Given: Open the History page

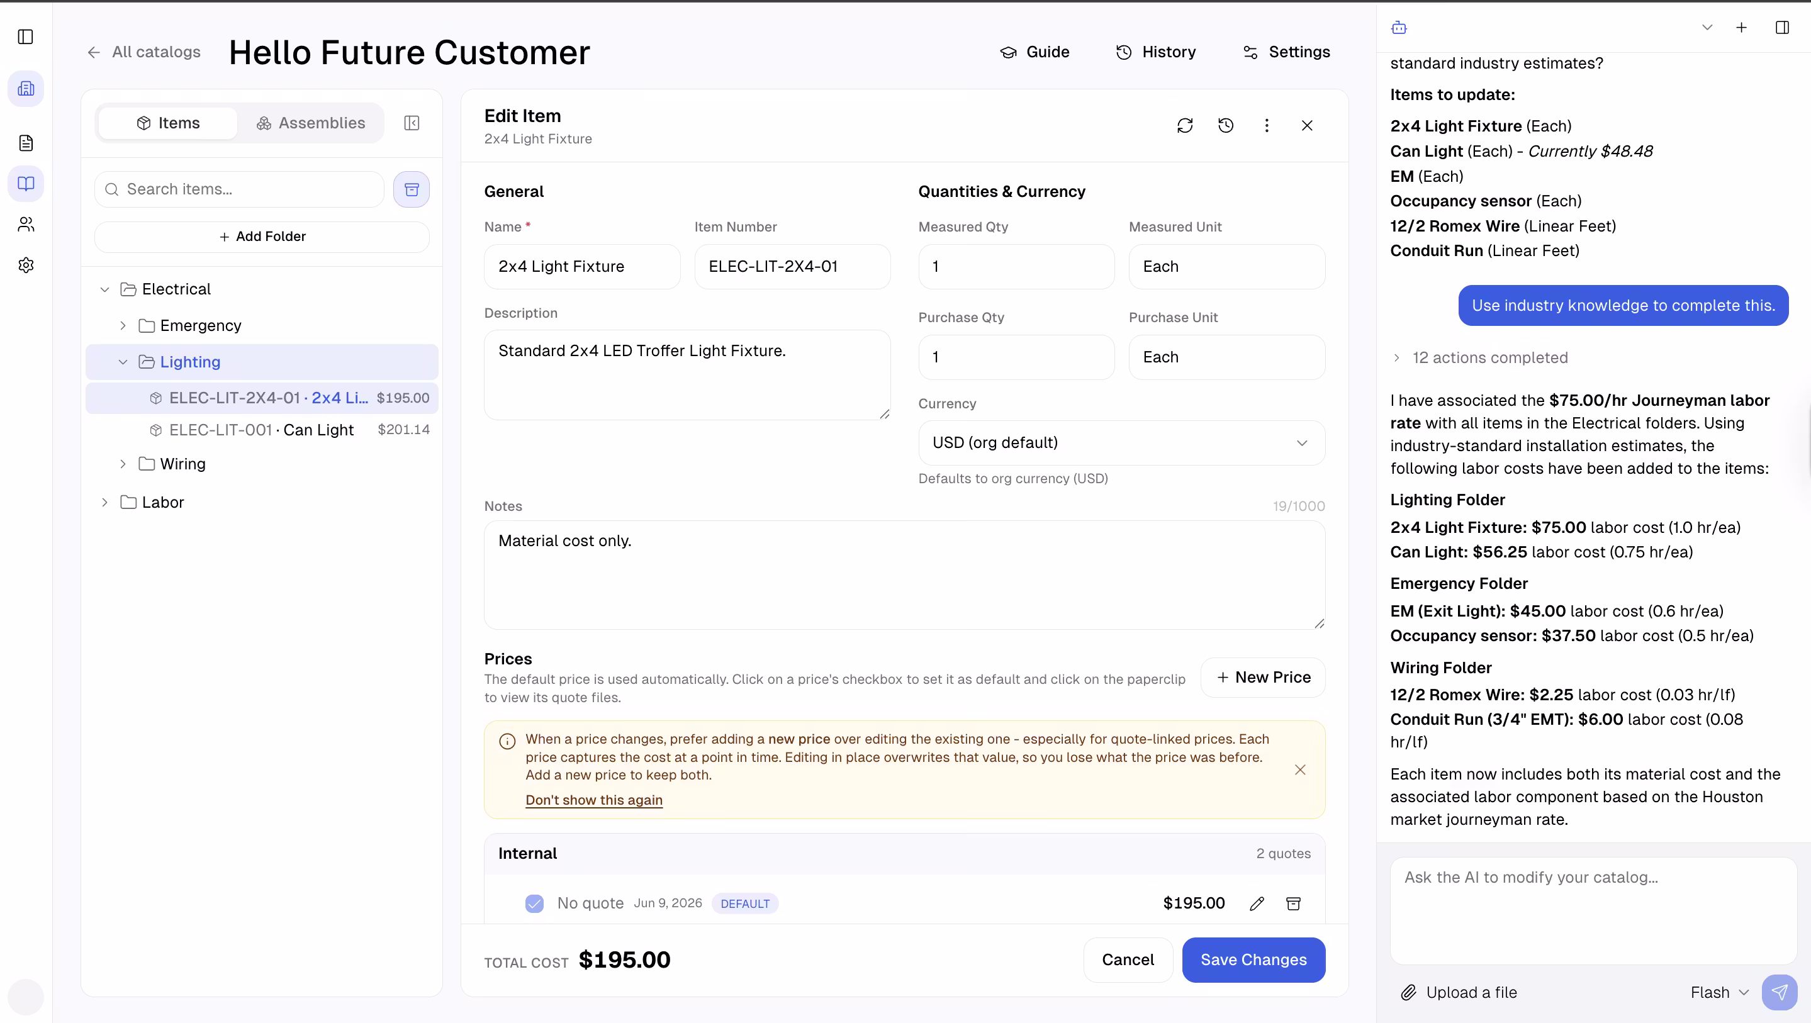Looking at the screenshot, I should pos(1156,52).
